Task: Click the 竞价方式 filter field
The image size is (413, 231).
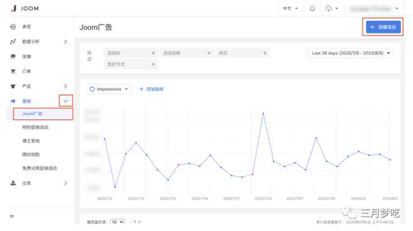Action: (131, 64)
